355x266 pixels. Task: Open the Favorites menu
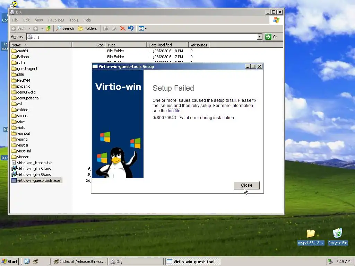coord(56,20)
